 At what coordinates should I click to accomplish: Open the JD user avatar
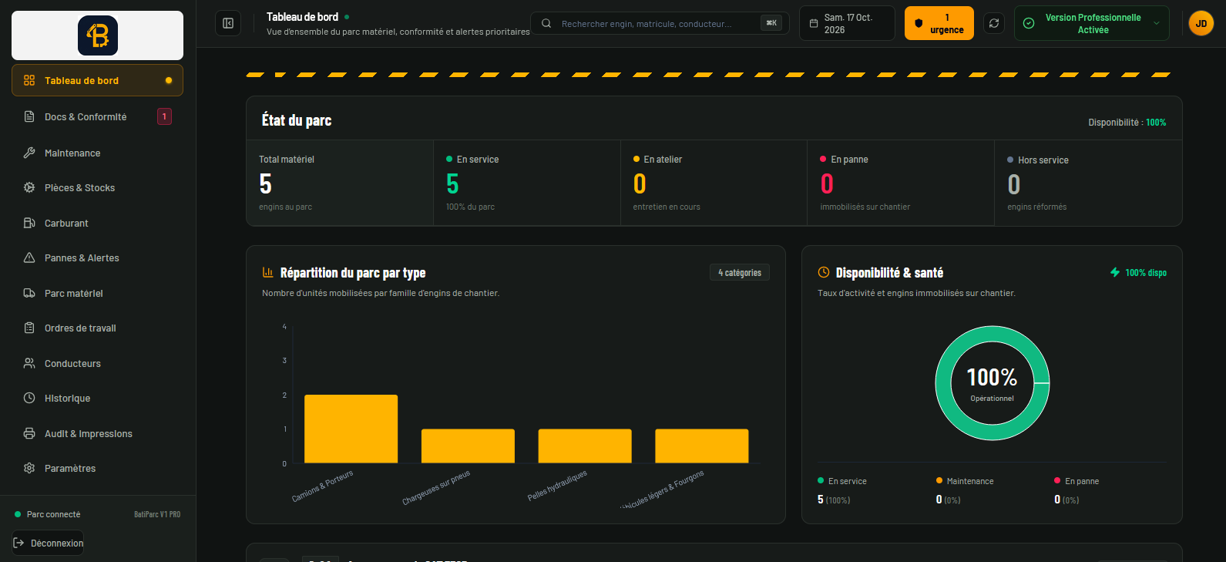pos(1201,23)
